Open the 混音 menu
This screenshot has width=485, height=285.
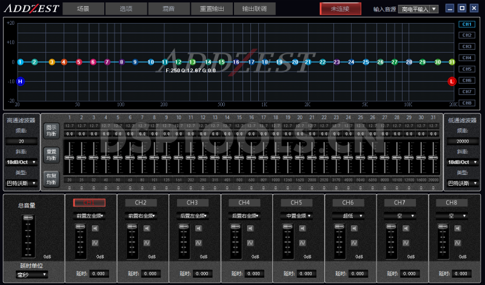click(x=170, y=9)
